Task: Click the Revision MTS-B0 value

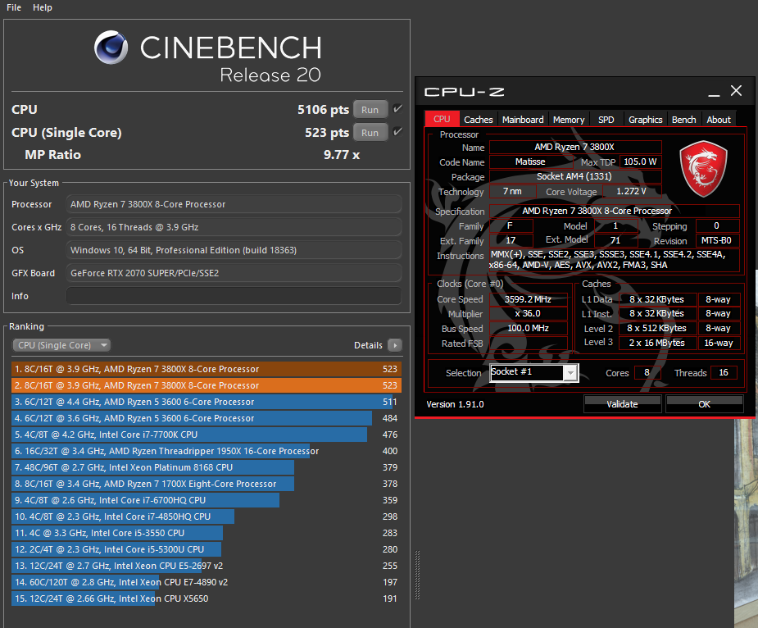Action: pos(717,240)
